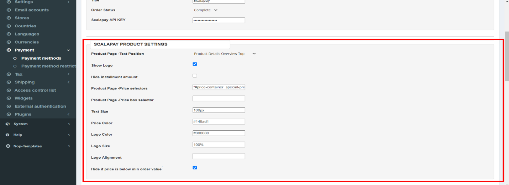Click the Plugins circle icon

(9, 114)
